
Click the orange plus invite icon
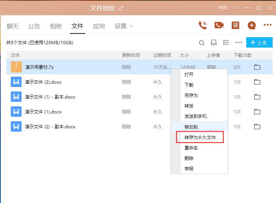(x=252, y=25)
